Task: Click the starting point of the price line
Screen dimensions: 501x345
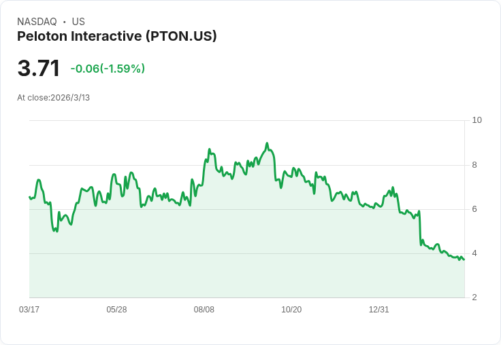Action: pyautogui.click(x=29, y=197)
